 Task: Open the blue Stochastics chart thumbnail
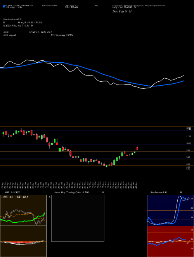170,210
